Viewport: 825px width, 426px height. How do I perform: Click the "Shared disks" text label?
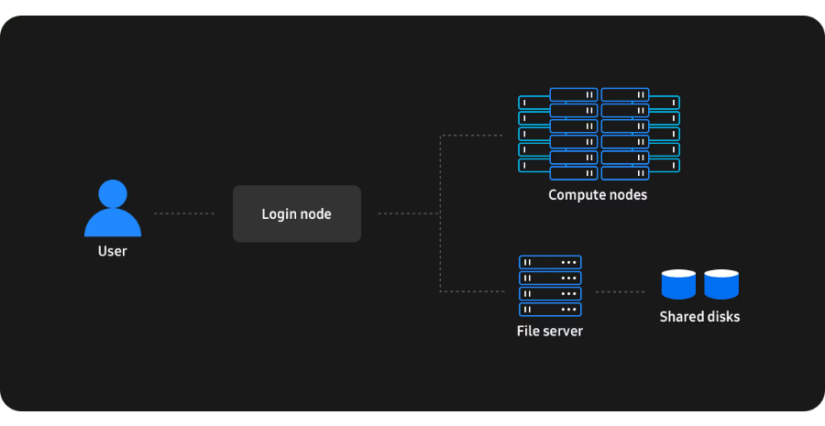click(699, 317)
